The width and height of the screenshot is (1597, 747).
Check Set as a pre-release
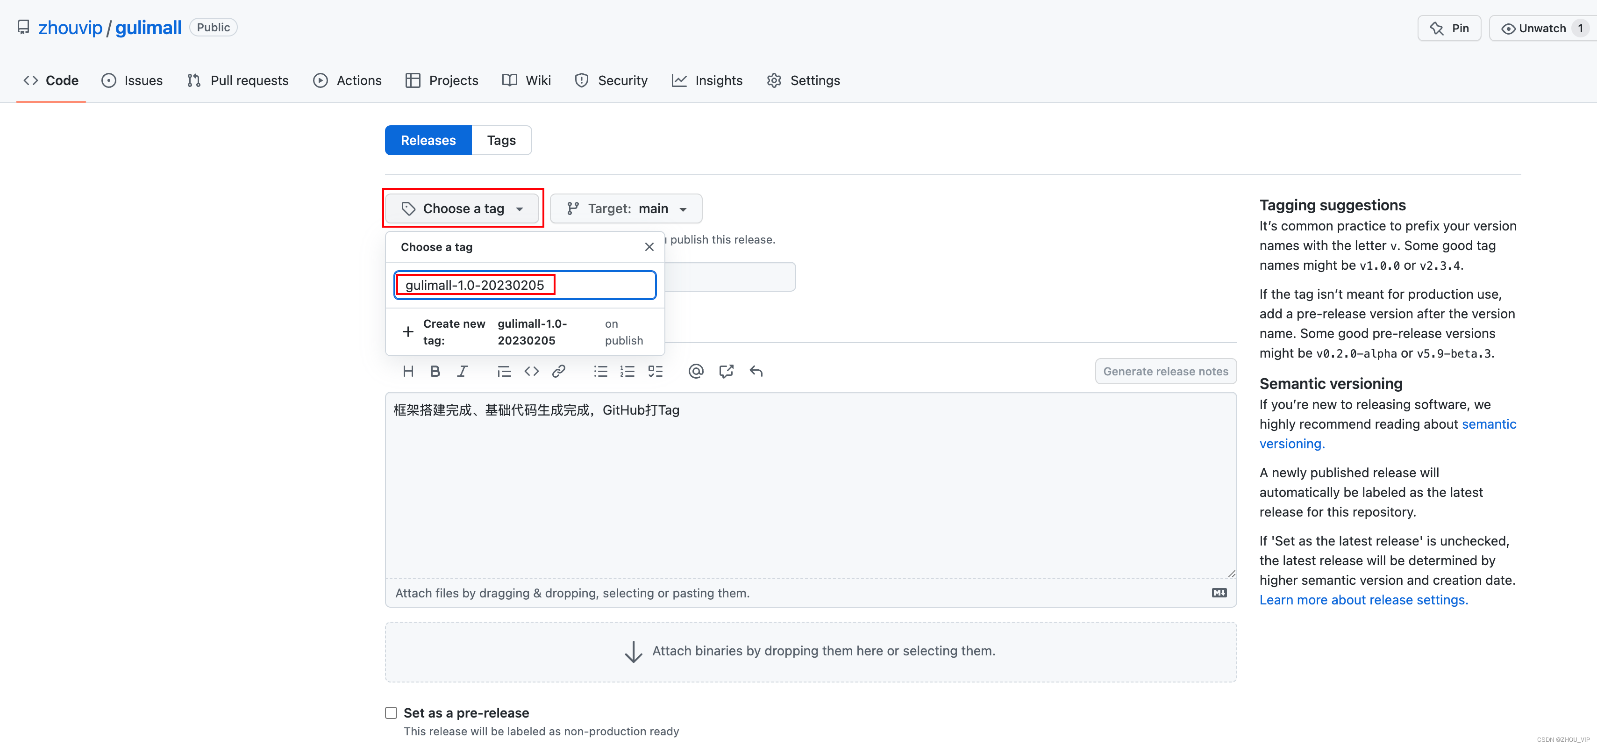pos(391,713)
